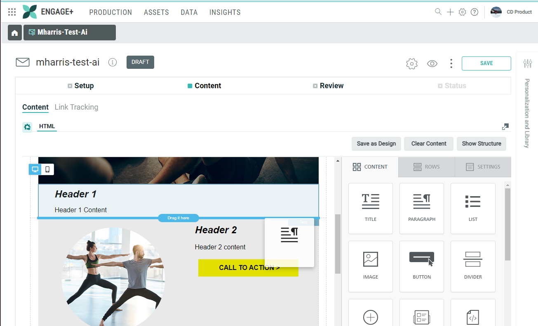Select the Paragraph content block
This screenshot has width=538, height=326.
[421, 208]
